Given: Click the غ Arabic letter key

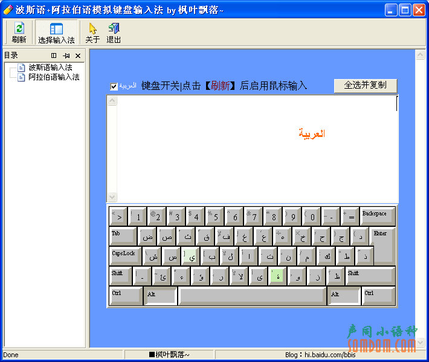Looking at the screenshot, I should 244,236.
